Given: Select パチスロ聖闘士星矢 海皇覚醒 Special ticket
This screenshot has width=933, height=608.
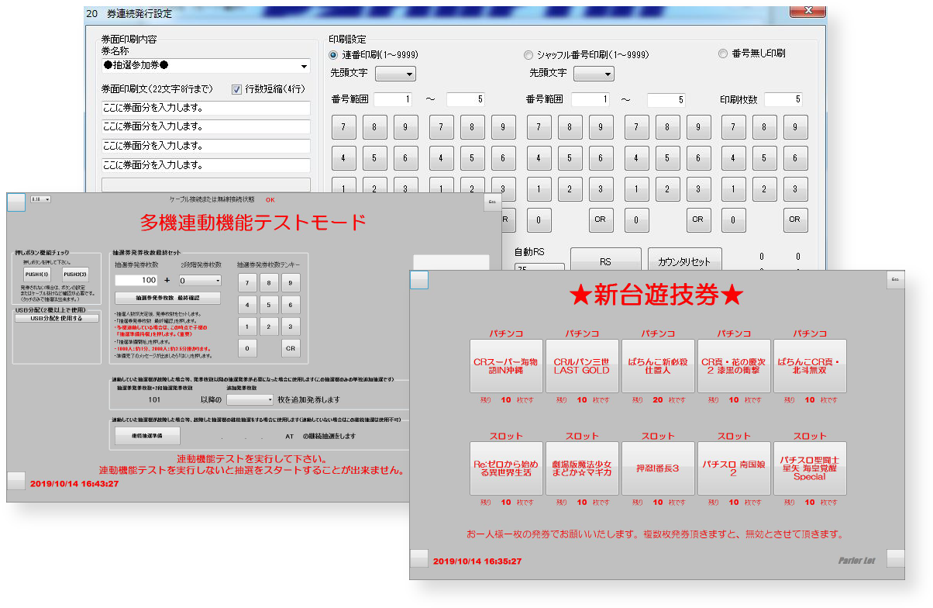Looking at the screenshot, I should tap(810, 468).
